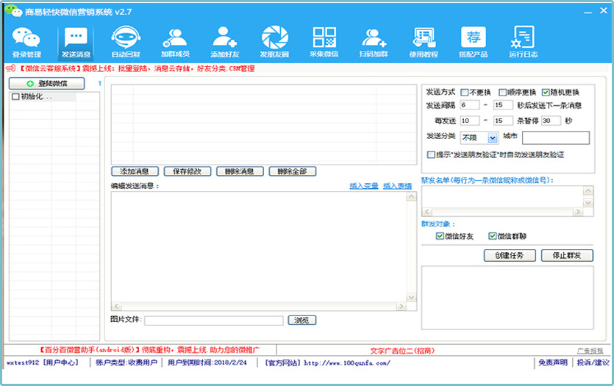
Task: Uncheck the 微信好友 target checkbox
Action: (x=440, y=236)
